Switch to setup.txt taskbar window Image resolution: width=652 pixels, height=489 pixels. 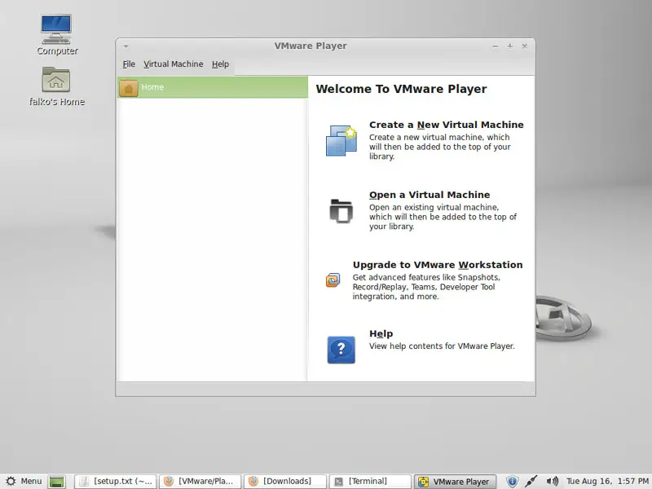116,481
